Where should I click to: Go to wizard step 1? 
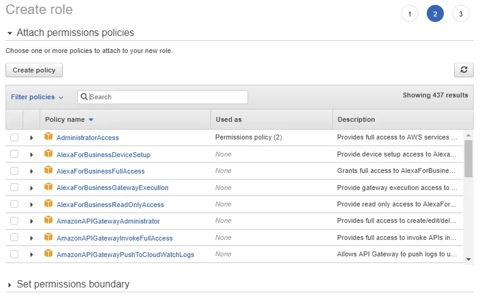click(x=410, y=14)
